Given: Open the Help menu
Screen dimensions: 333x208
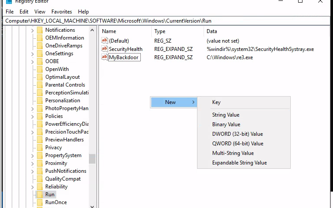Looking at the screenshot, I should click(83, 12).
